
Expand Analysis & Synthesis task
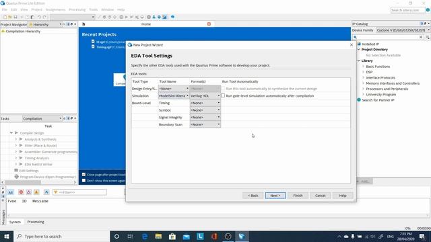pos(16,139)
